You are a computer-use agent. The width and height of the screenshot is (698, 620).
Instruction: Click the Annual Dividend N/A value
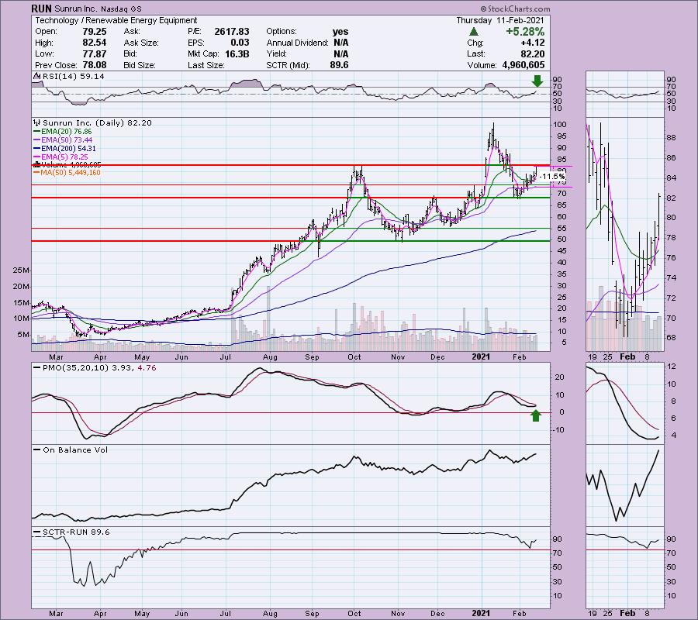(340, 43)
